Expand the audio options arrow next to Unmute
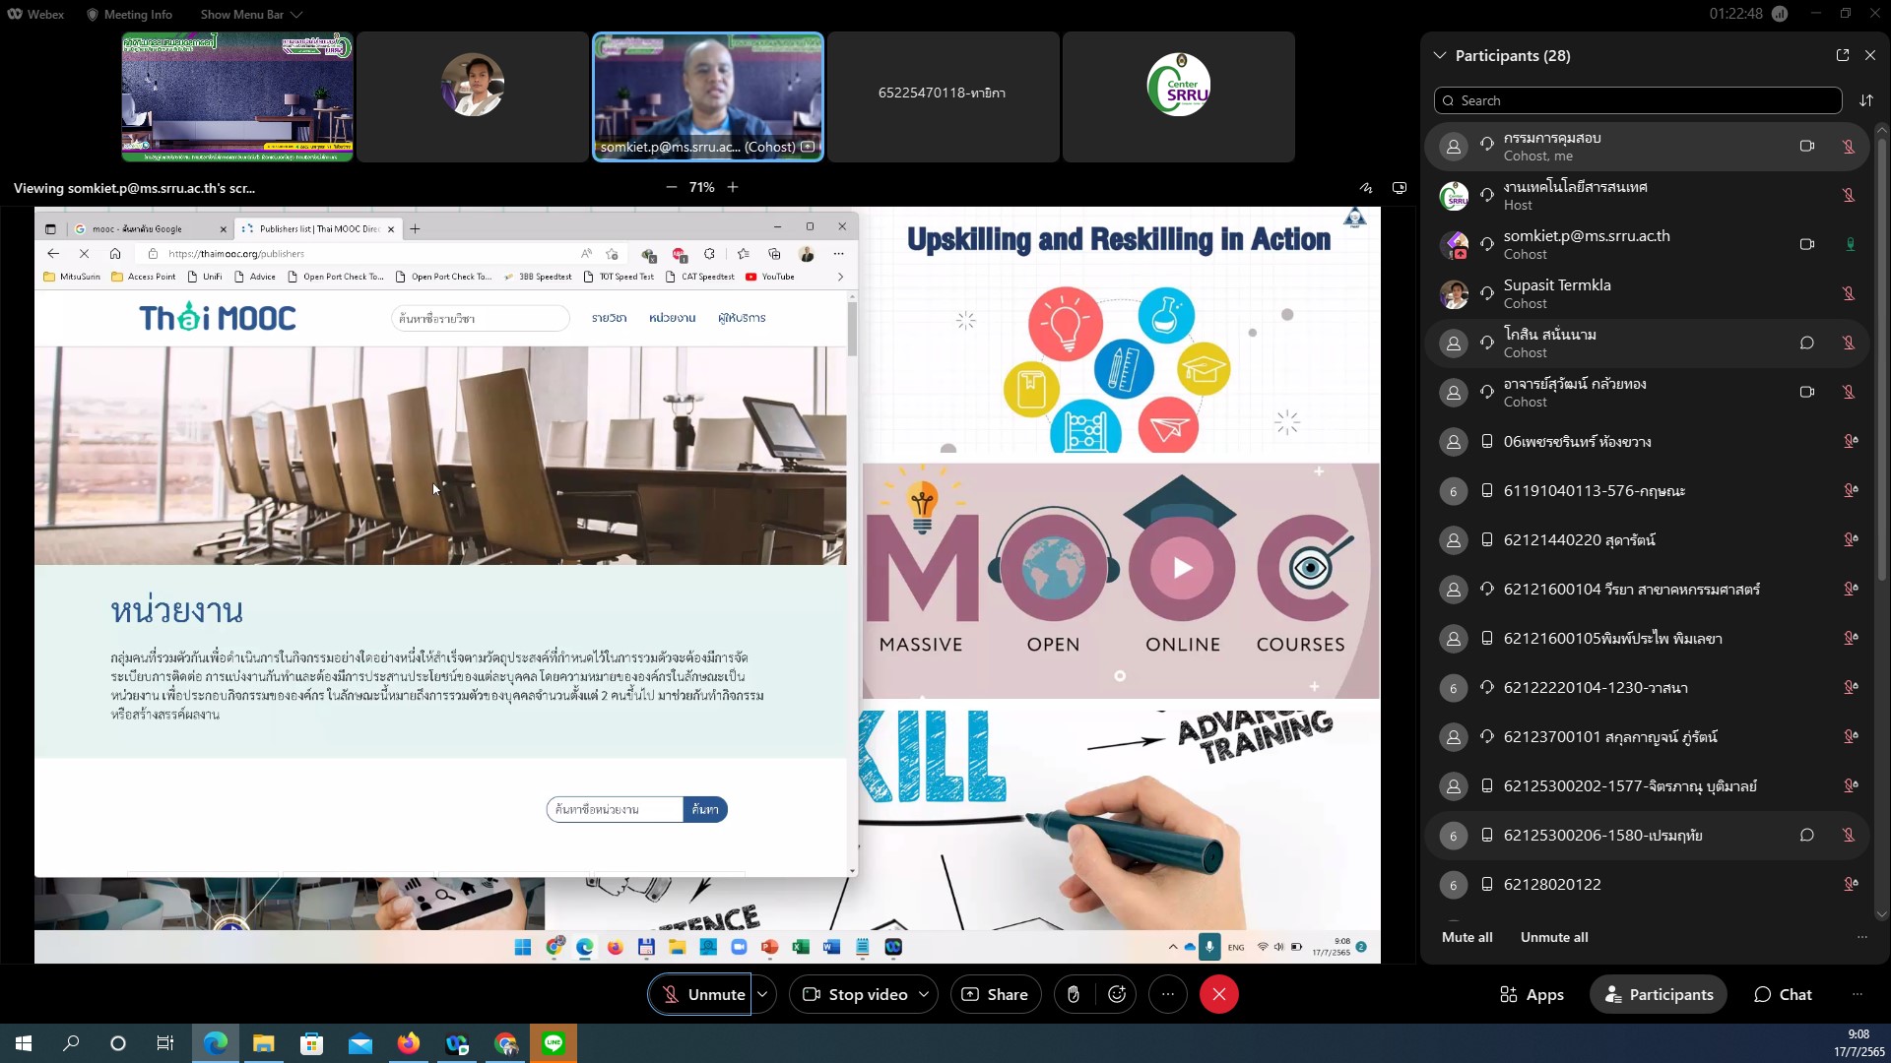 pyautogui.click(x=762, y=994)
